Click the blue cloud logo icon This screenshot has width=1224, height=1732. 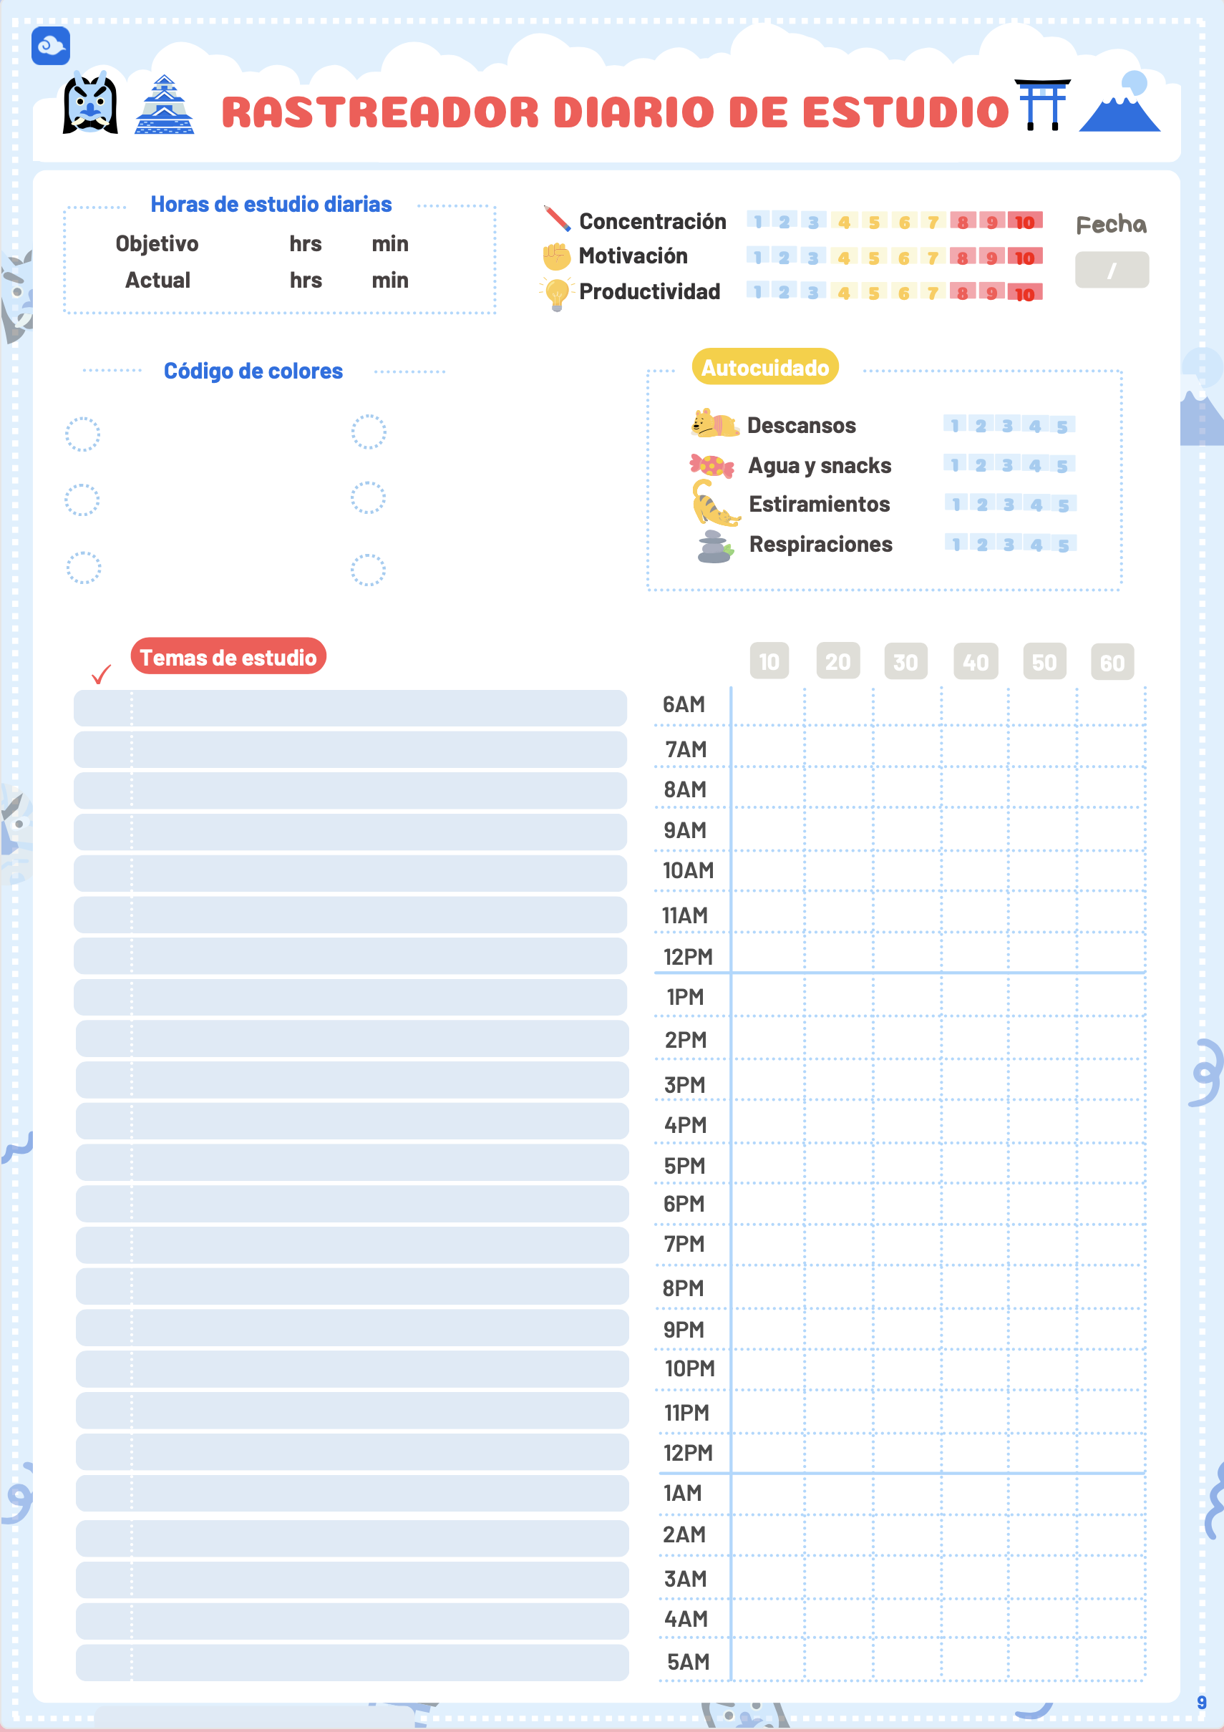point(51,46)
